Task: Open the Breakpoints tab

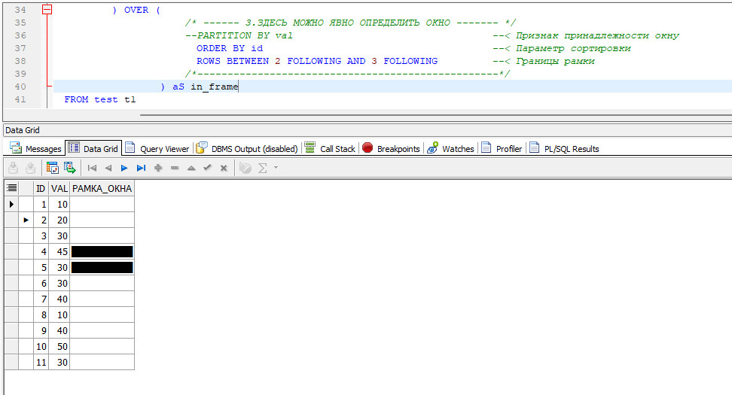Action: 391,148
